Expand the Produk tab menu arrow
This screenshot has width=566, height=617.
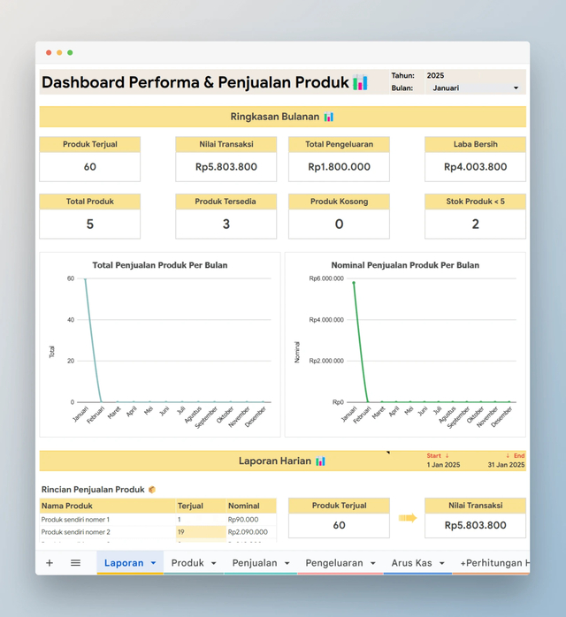pos(214,563)
